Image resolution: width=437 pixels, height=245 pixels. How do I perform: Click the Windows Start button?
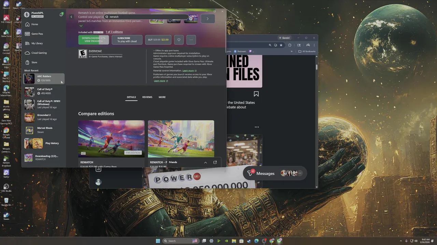(x=158, y=241)
